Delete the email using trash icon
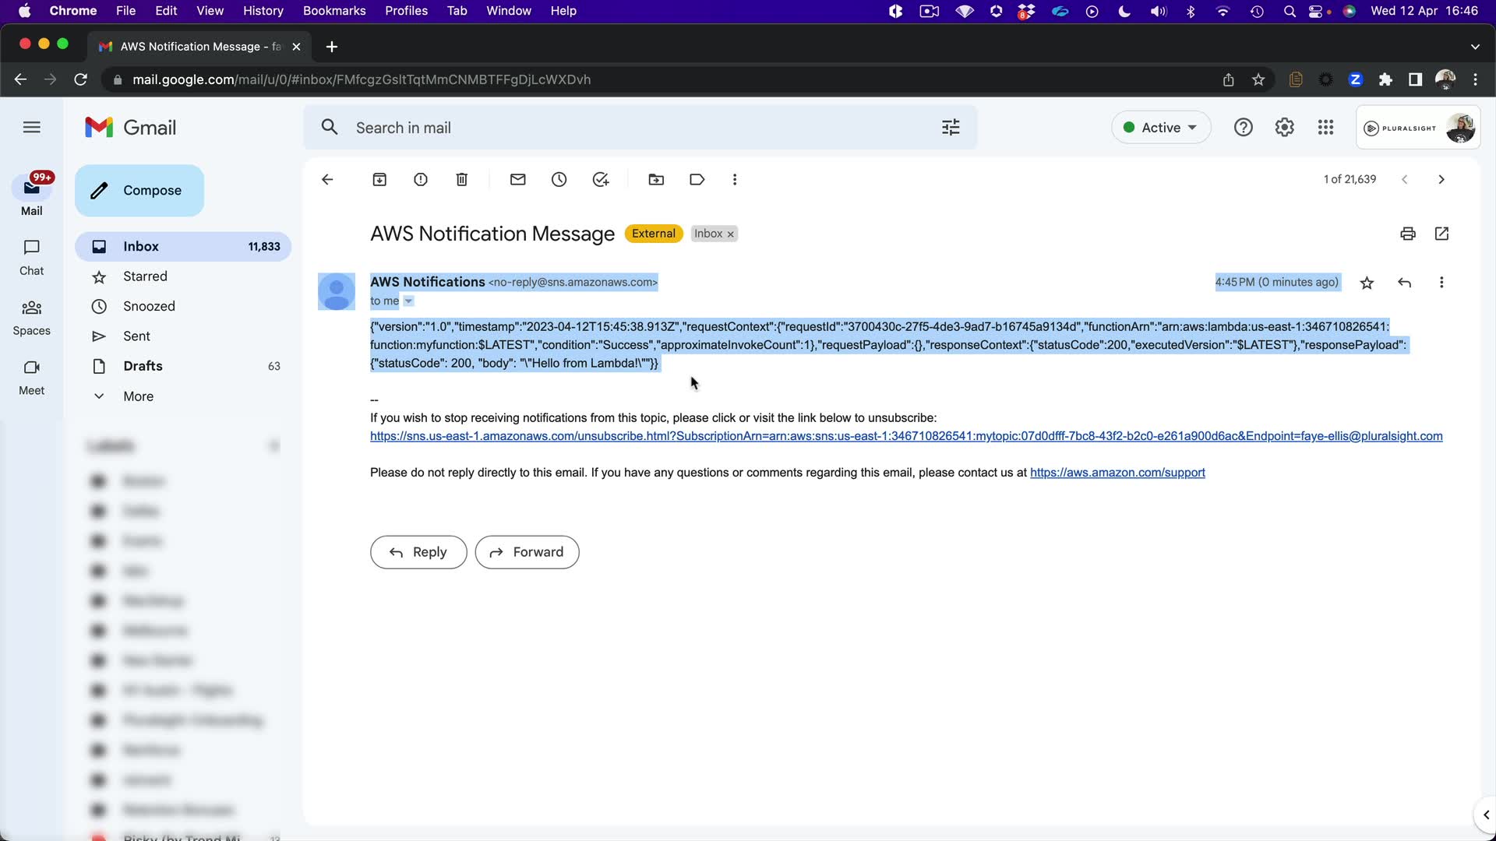1496x841 pixels. coord(461,180)
